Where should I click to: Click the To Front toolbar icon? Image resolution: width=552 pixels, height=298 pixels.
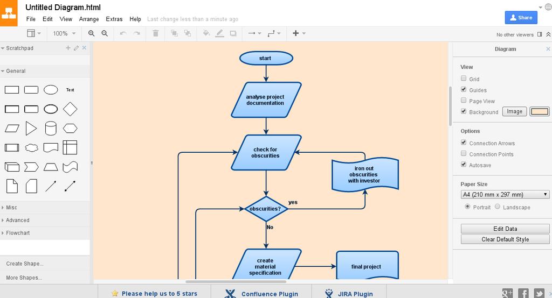(x=174, y=33)
